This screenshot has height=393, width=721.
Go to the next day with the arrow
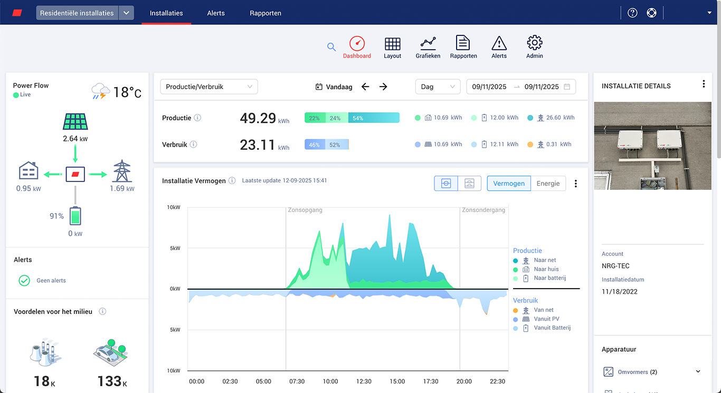pos(382,87)
